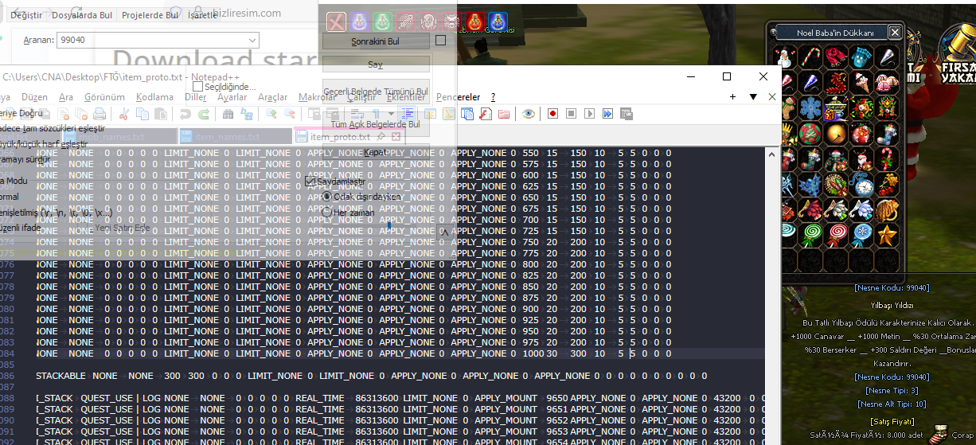This screenshot has height=445, width=976.
Task: Toggle the Seçildiğinde checkbox
Action: point(198,86)
